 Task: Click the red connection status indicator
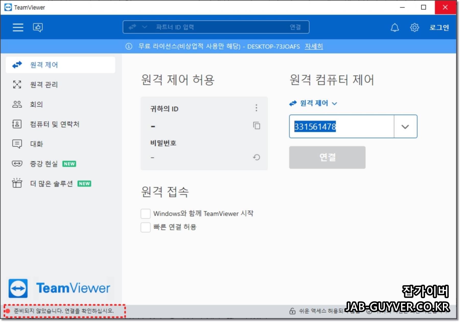tap(7, 311)
